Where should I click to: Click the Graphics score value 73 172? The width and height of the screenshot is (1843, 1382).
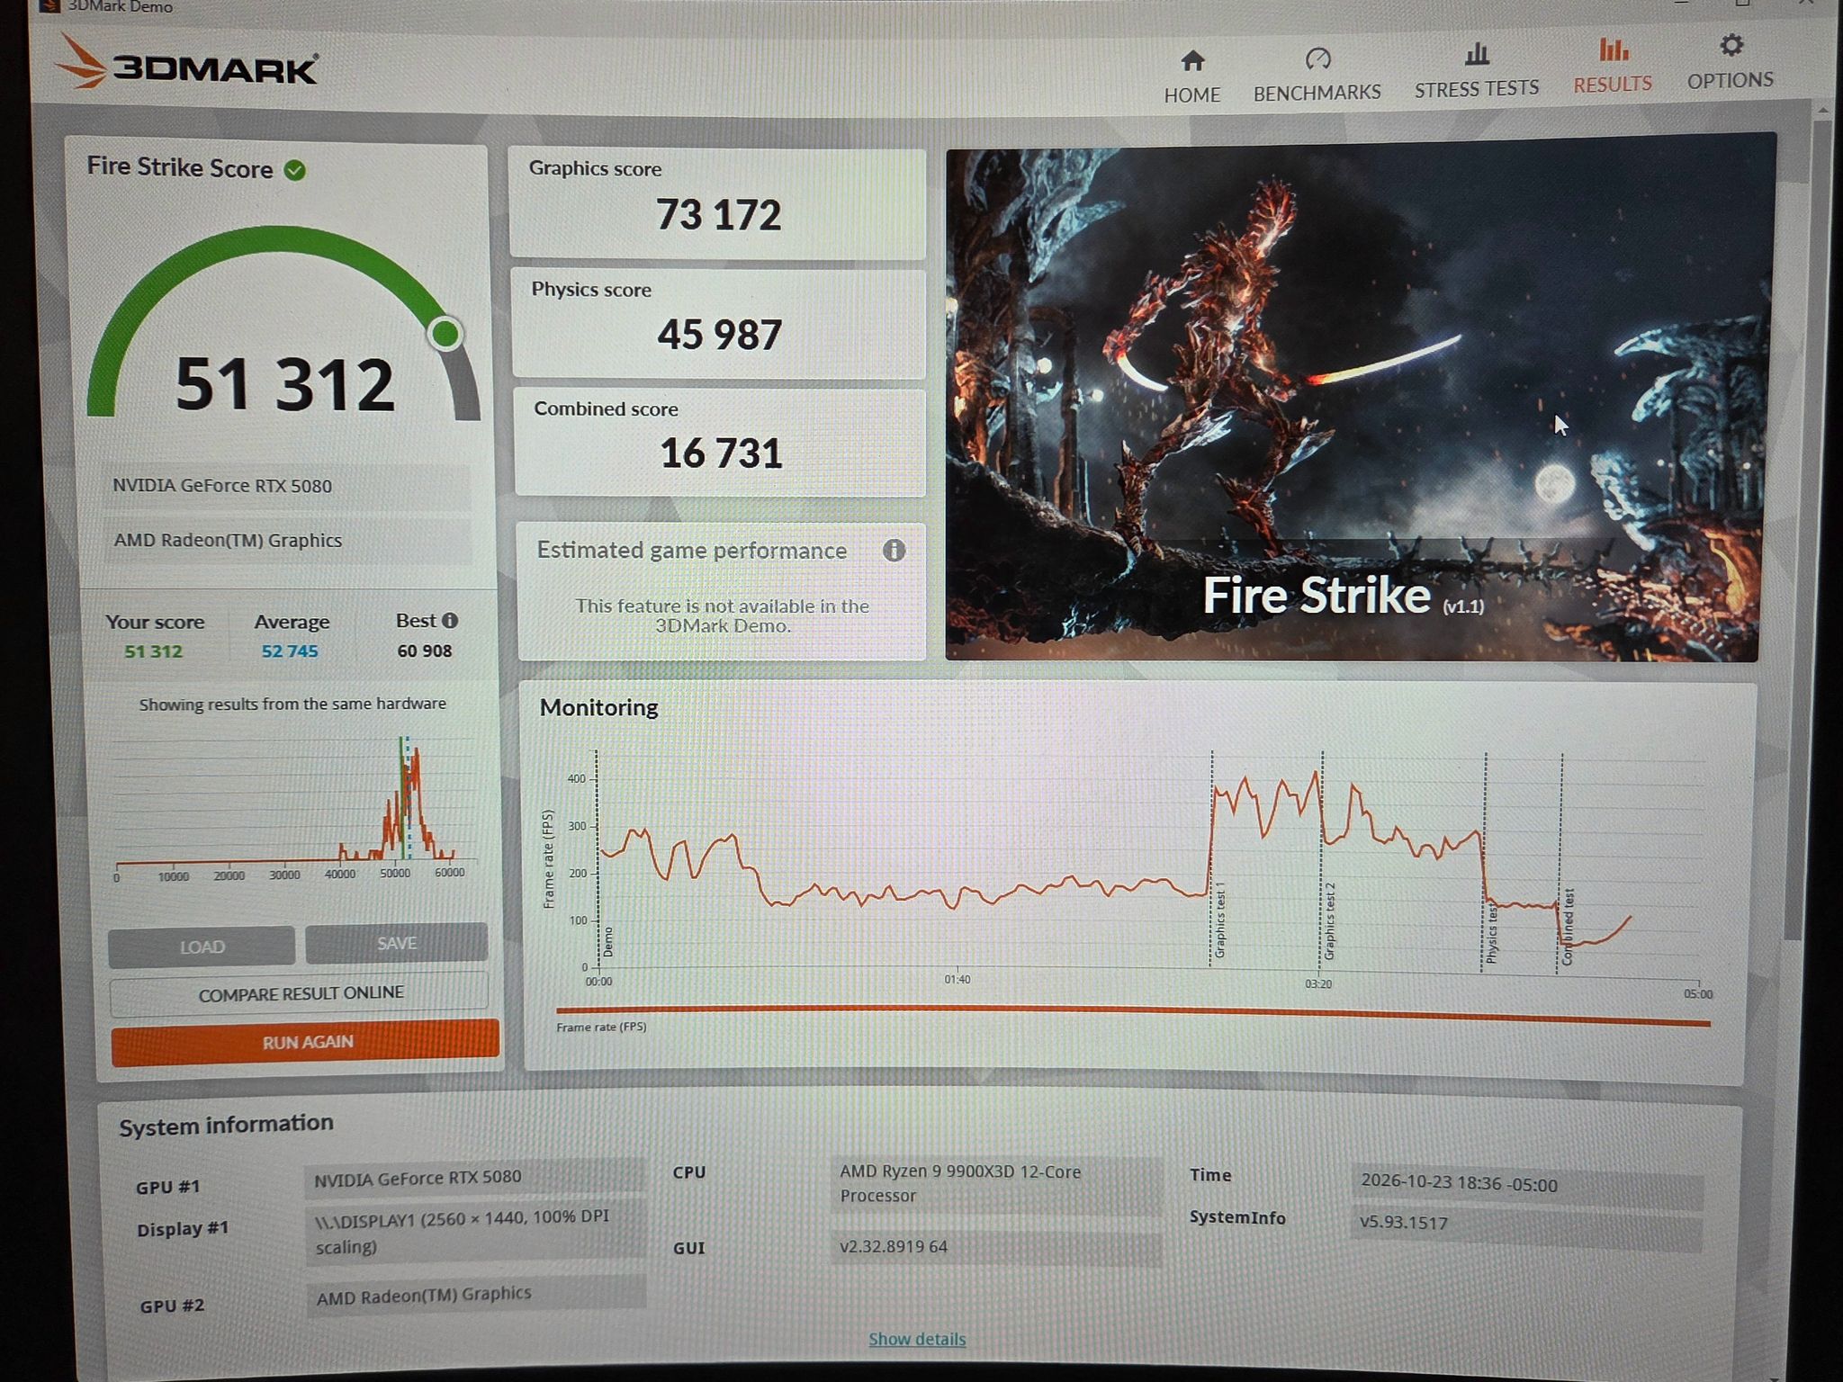point(718,215)
